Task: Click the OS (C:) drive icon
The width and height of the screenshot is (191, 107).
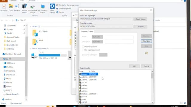Action: pyautogui.click(x=34, y=56)
